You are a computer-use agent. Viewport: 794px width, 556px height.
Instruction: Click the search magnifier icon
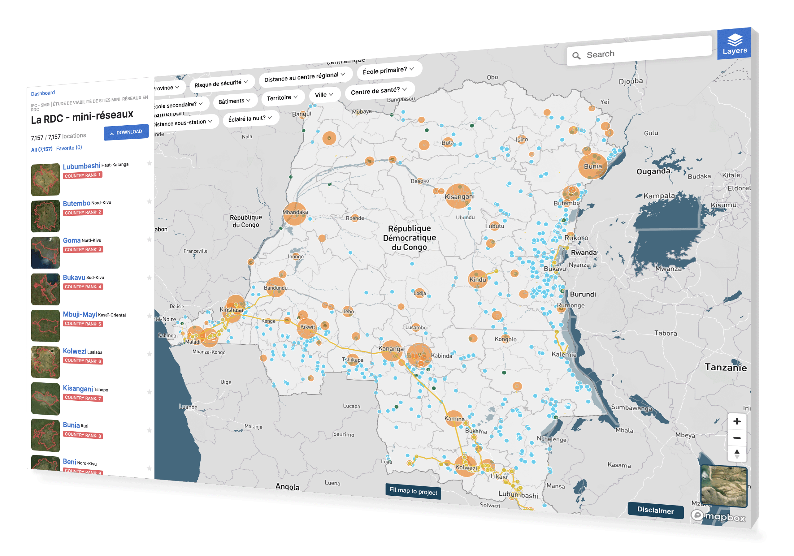tap(576, 56)
